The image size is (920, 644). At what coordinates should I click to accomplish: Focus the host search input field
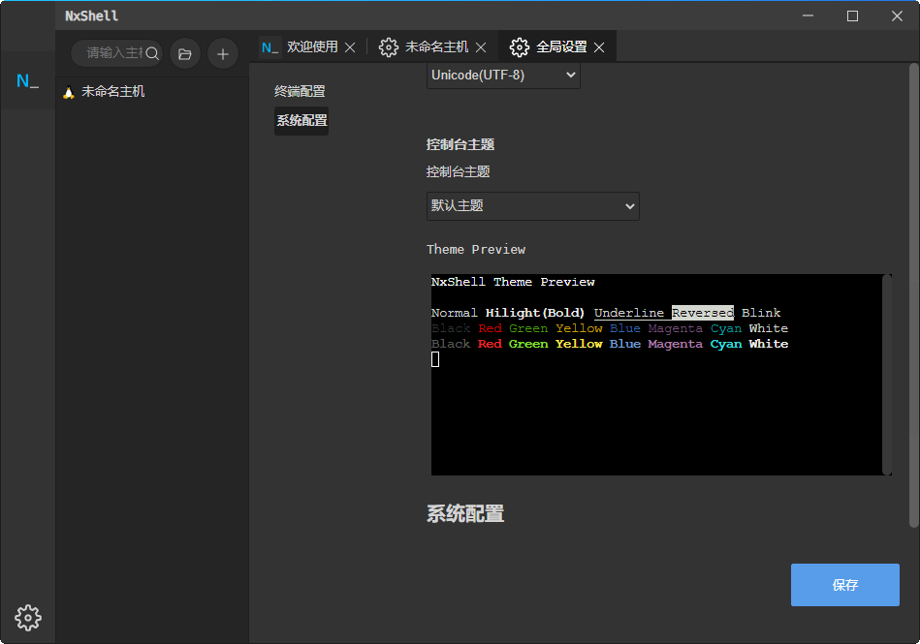point(114,53)
